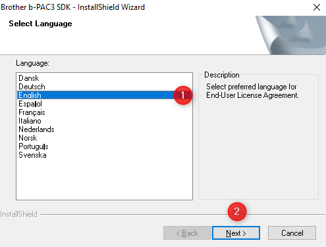Click the greyed-out Back button
The height and width of the screenshot is (247, 326).
pyautogui.click(x=187, y=233)
